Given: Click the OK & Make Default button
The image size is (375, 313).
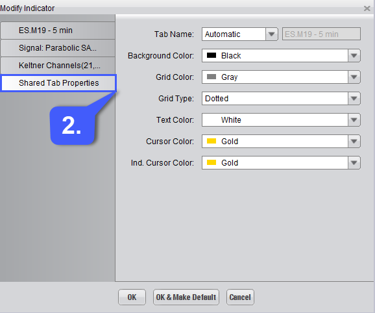Looking at the screenshot, I should pyautogui.click(x=186, y=297).
